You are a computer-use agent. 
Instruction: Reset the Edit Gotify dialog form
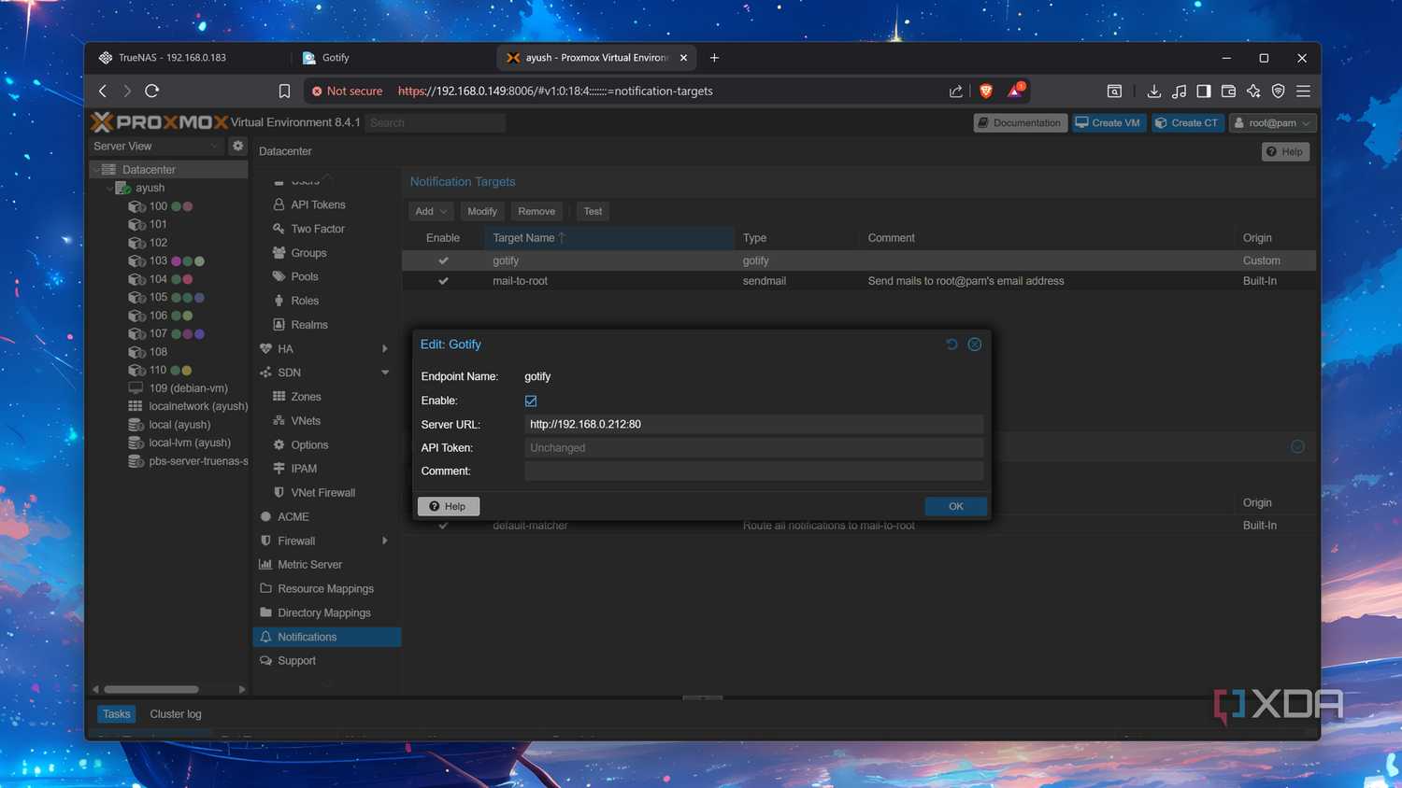[951, 345]
